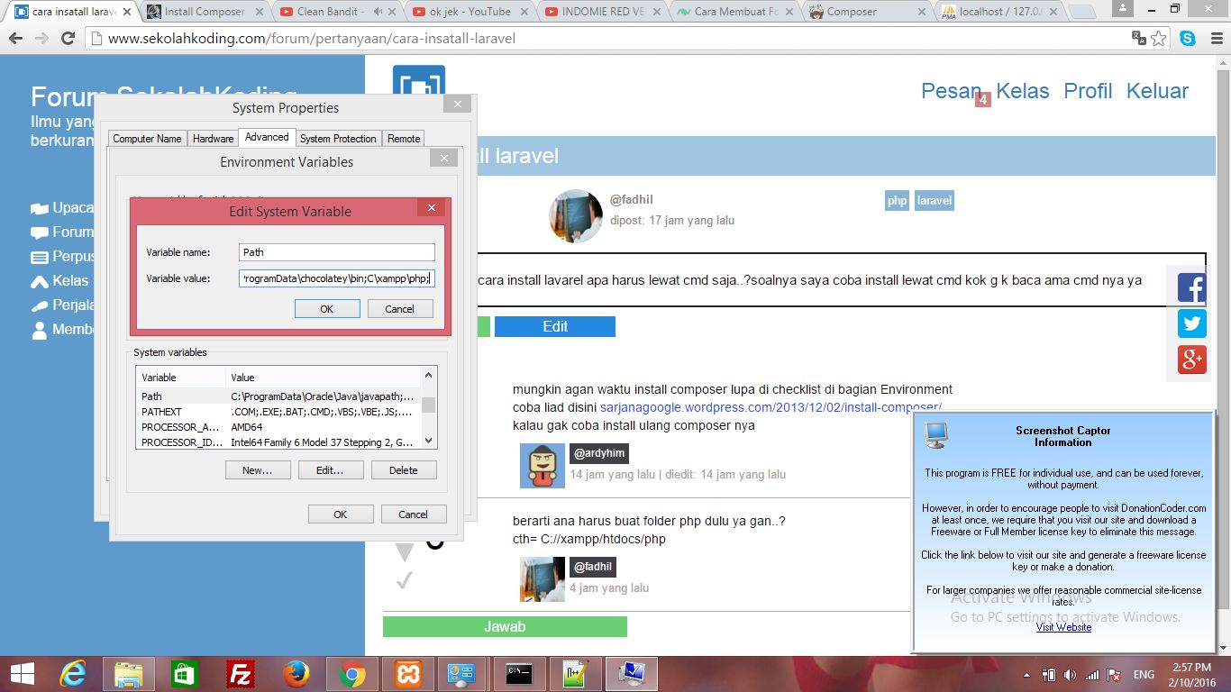
Task: Click the Skype extension icon
Action: 1188,39
